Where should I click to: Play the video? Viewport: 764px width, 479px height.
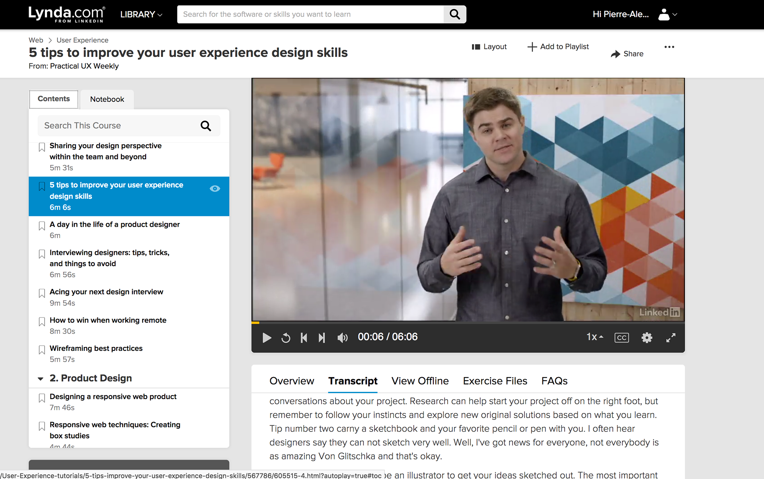(267, 338)
